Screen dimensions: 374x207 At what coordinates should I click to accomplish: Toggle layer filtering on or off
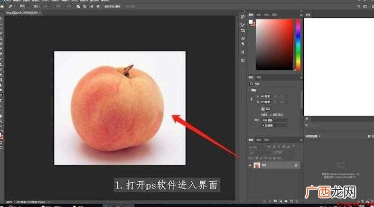[x=294, y=146]
